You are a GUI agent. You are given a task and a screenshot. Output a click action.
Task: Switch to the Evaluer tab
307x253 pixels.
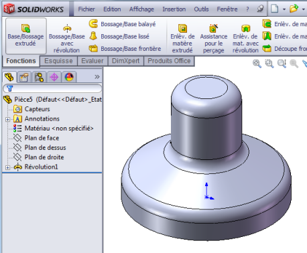point(93,61)
